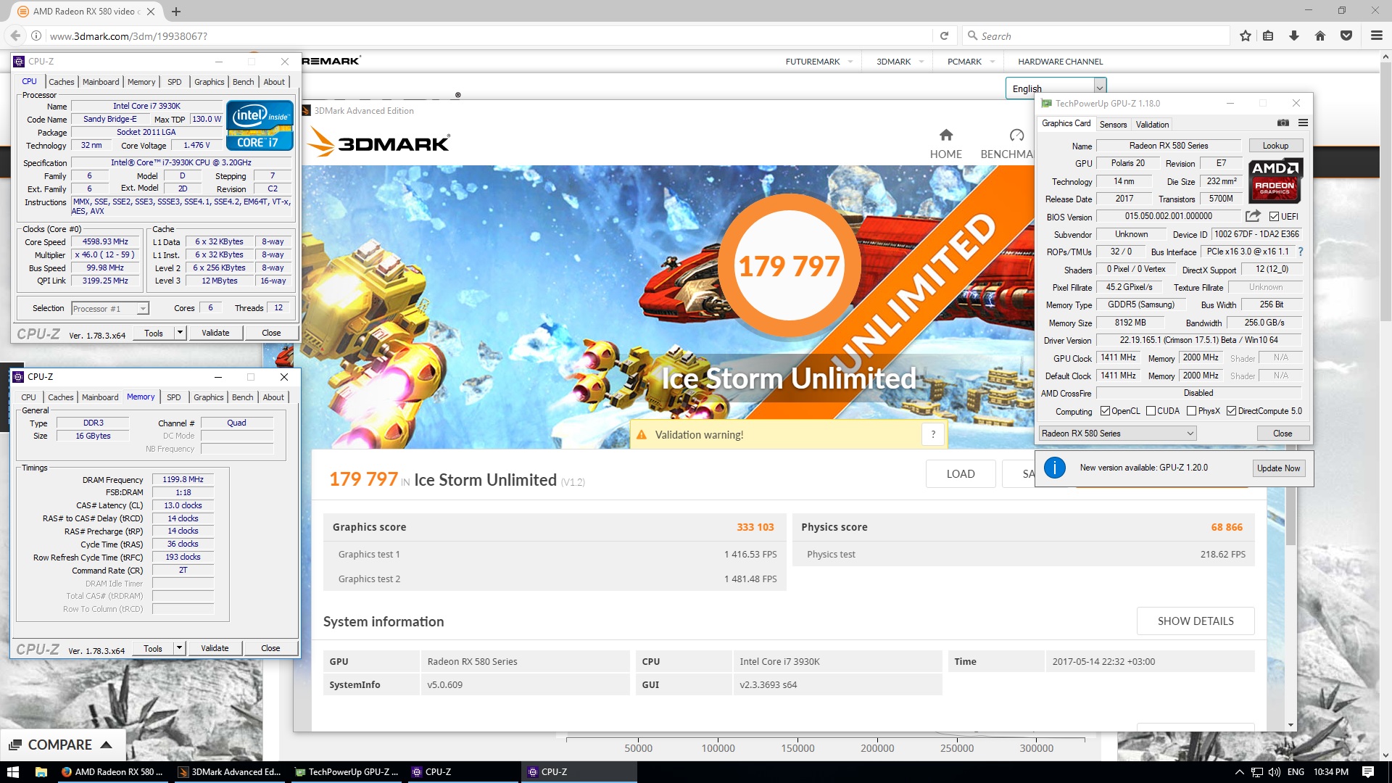Open File Explorer from the taskbar

[x=41, y=772]
